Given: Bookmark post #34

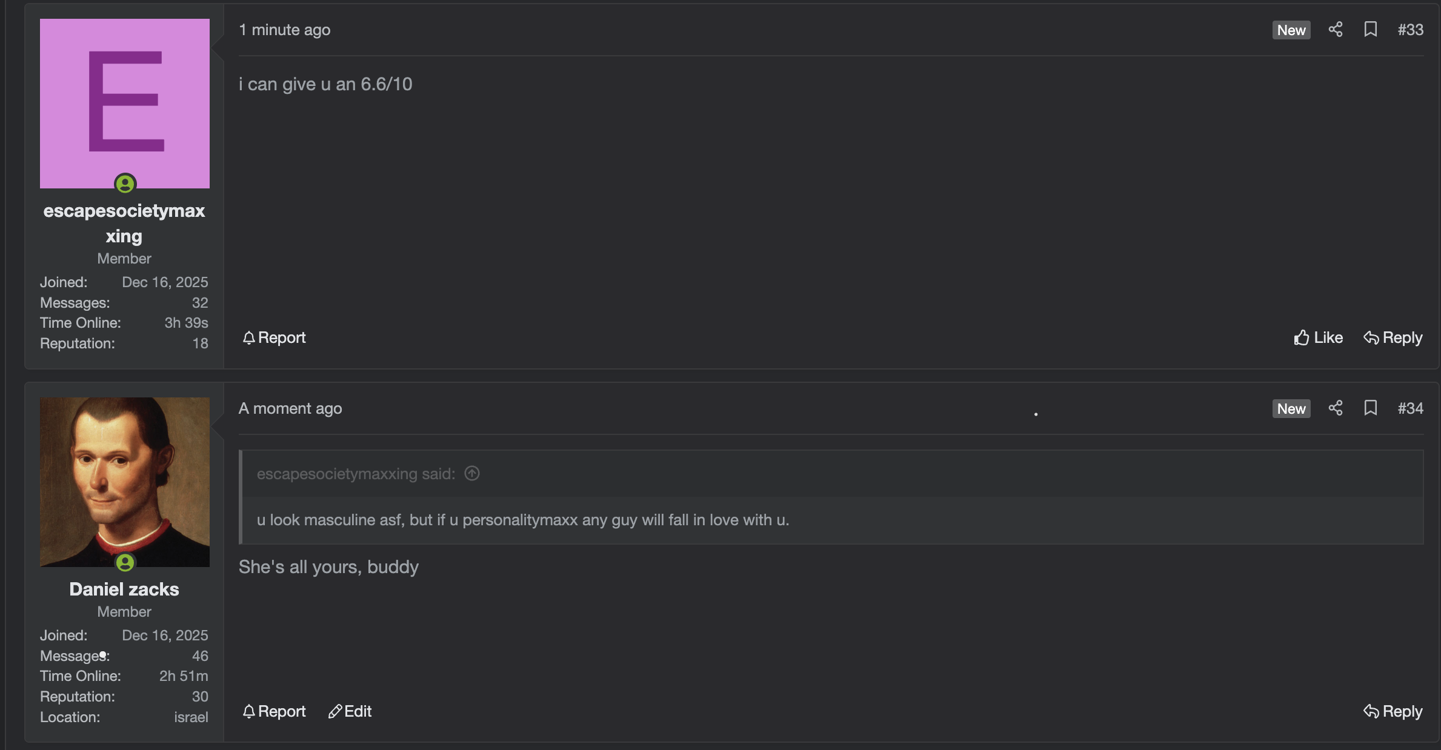Looking at the screenshot, I should click(1371, 408).
